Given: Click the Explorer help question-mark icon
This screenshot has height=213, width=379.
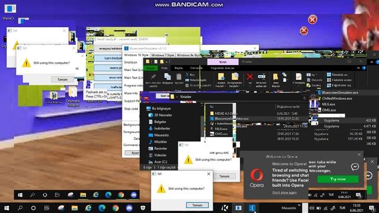Looking at the screenshot, I should tap(364, 68).
